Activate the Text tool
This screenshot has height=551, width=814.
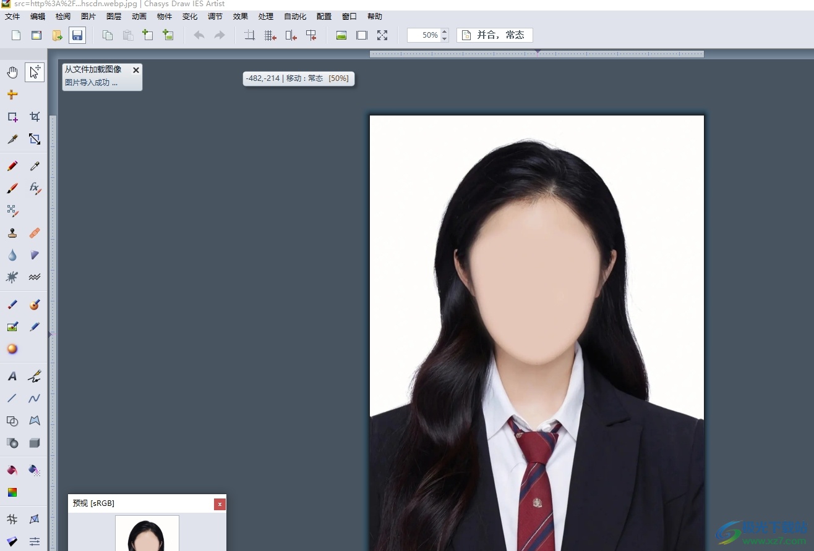pos(12,376)
